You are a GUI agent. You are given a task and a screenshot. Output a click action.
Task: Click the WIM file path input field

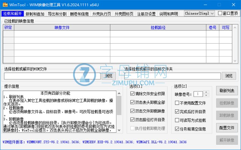[52, 76]
